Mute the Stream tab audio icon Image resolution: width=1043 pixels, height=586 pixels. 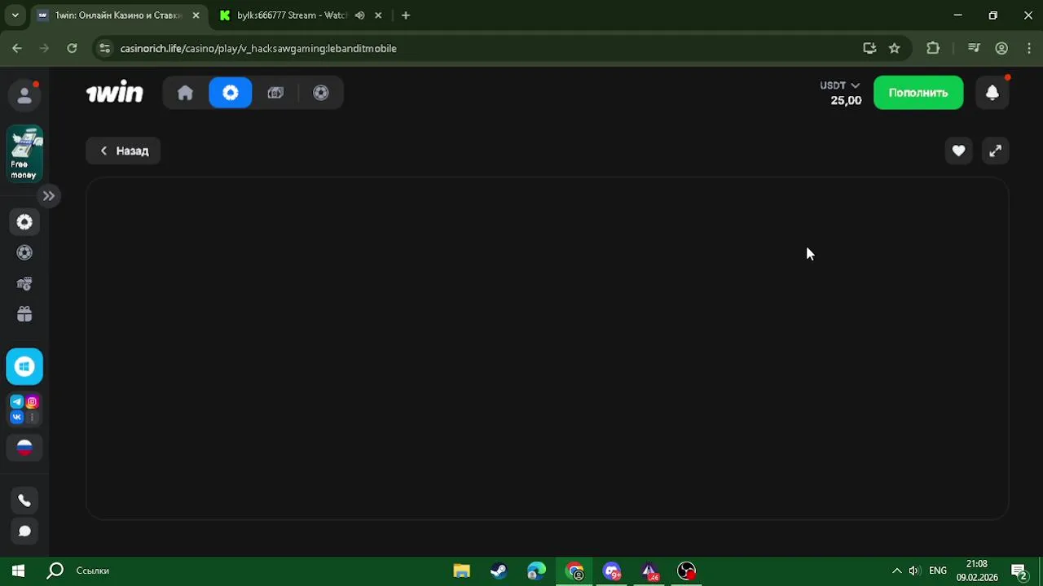[x=359, y=15]
